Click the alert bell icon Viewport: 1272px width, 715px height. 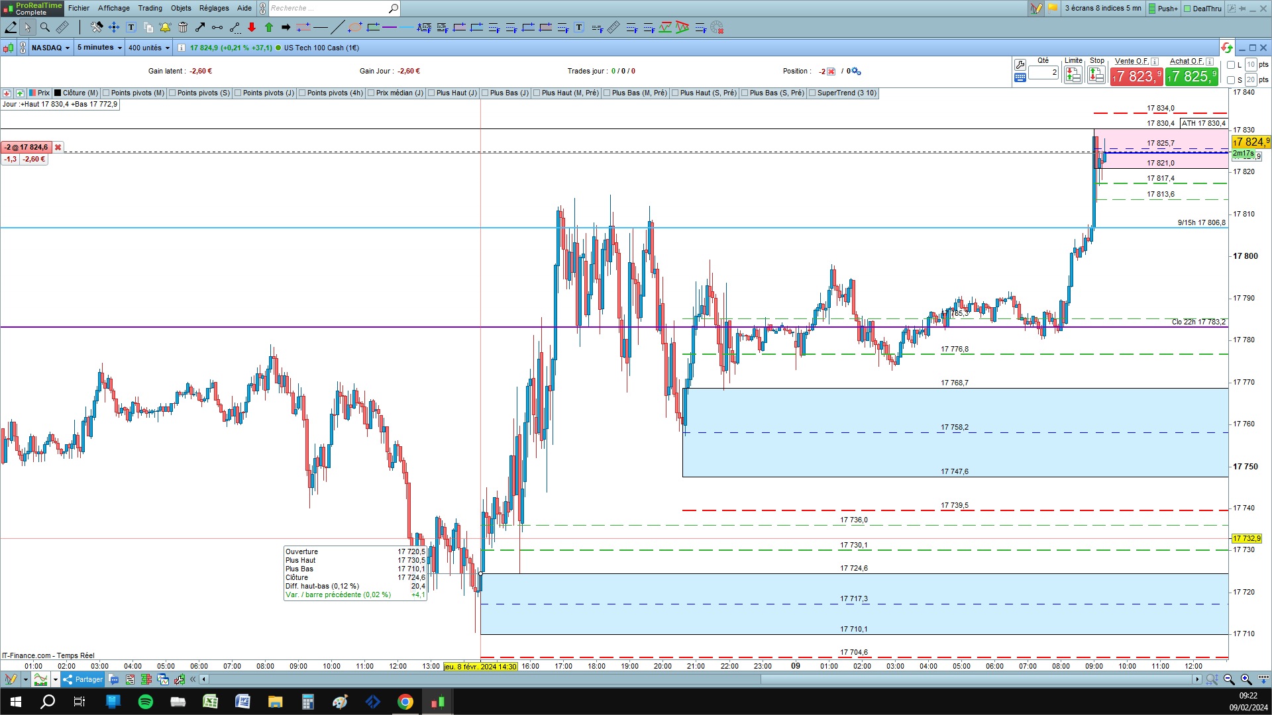point(165,27)
